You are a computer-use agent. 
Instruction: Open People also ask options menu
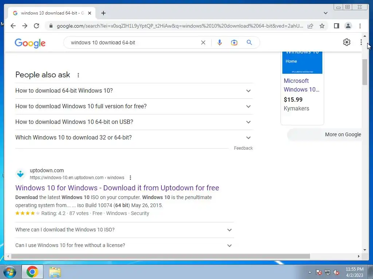78,75
